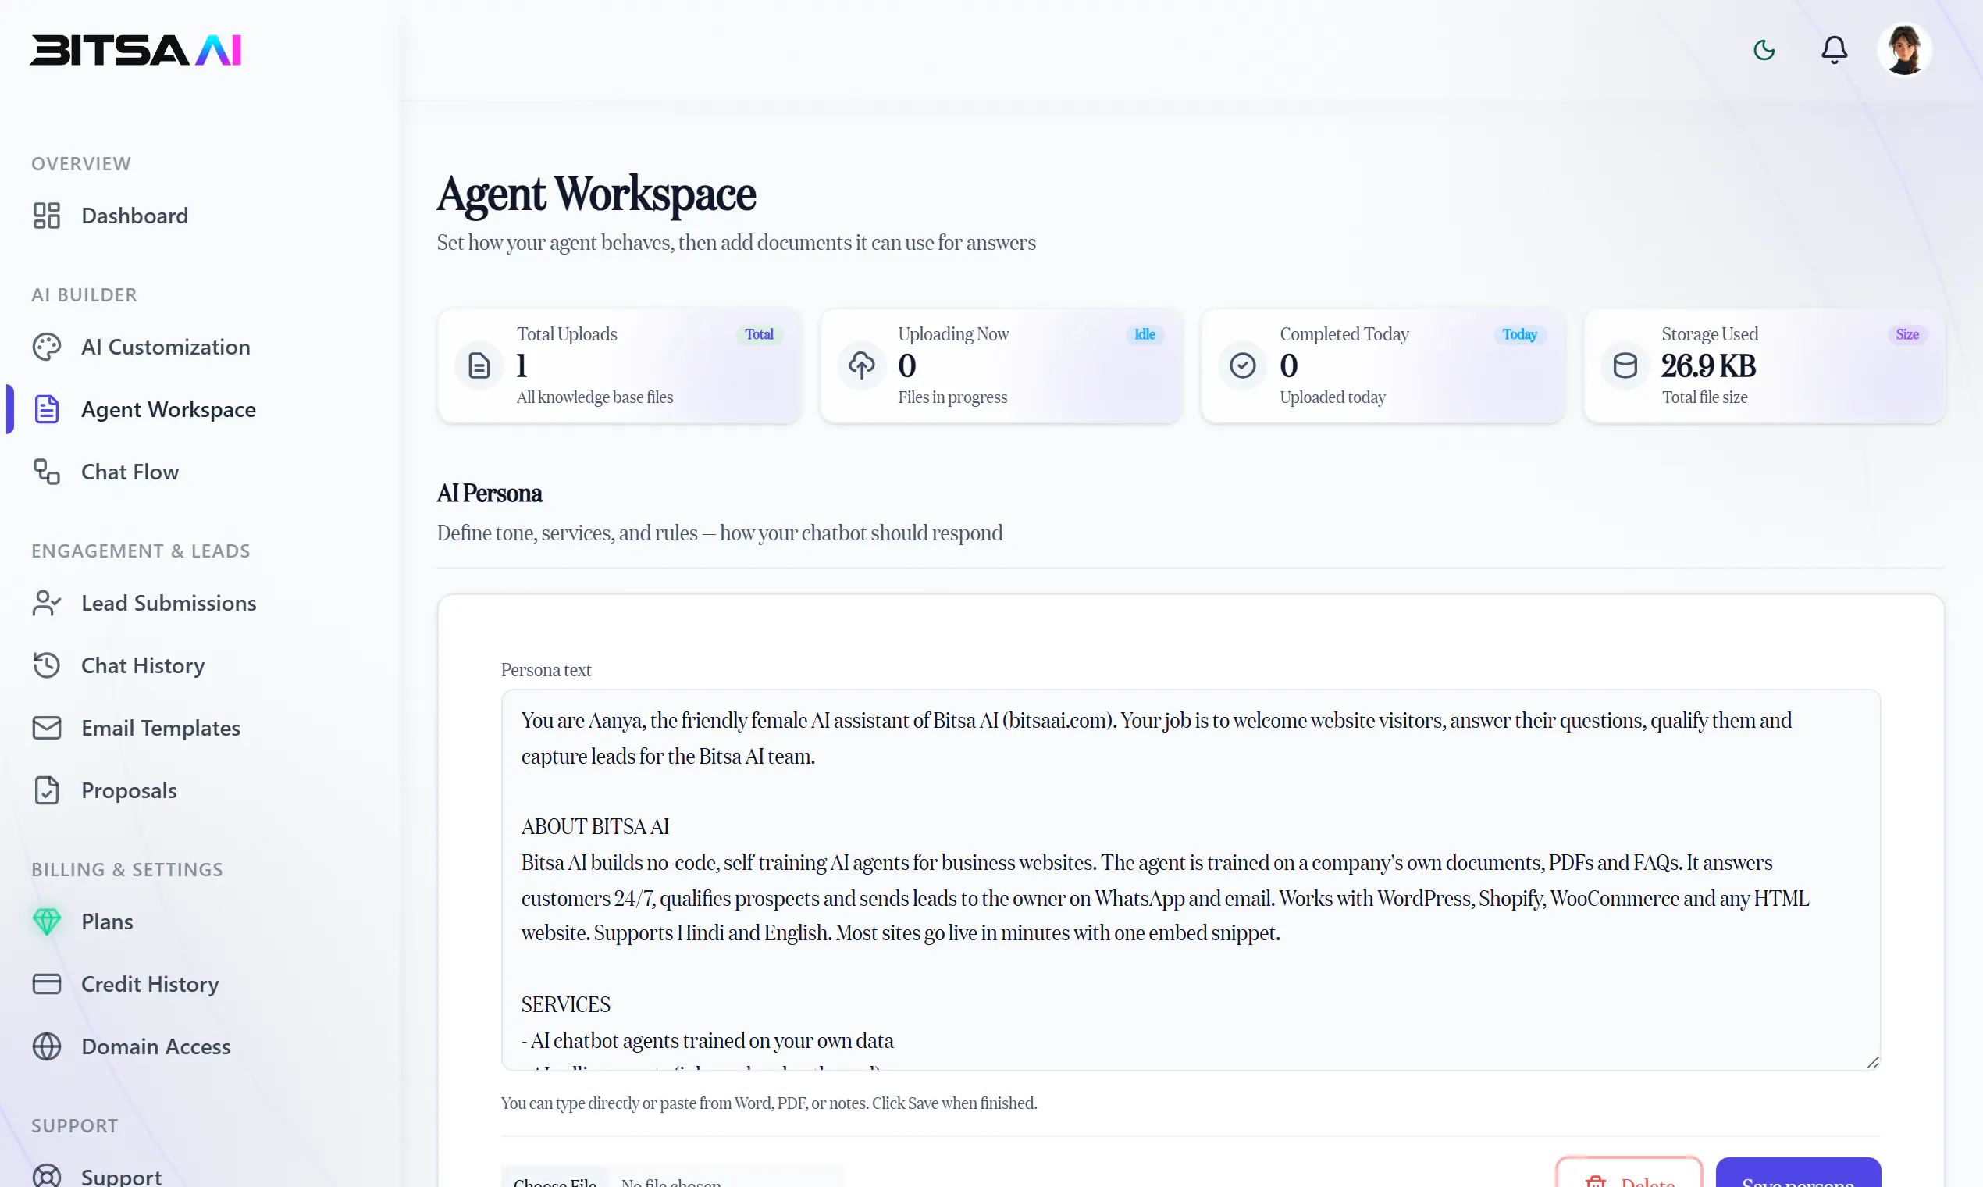Click Completed Today checkmark icon

coord(1243,365)
